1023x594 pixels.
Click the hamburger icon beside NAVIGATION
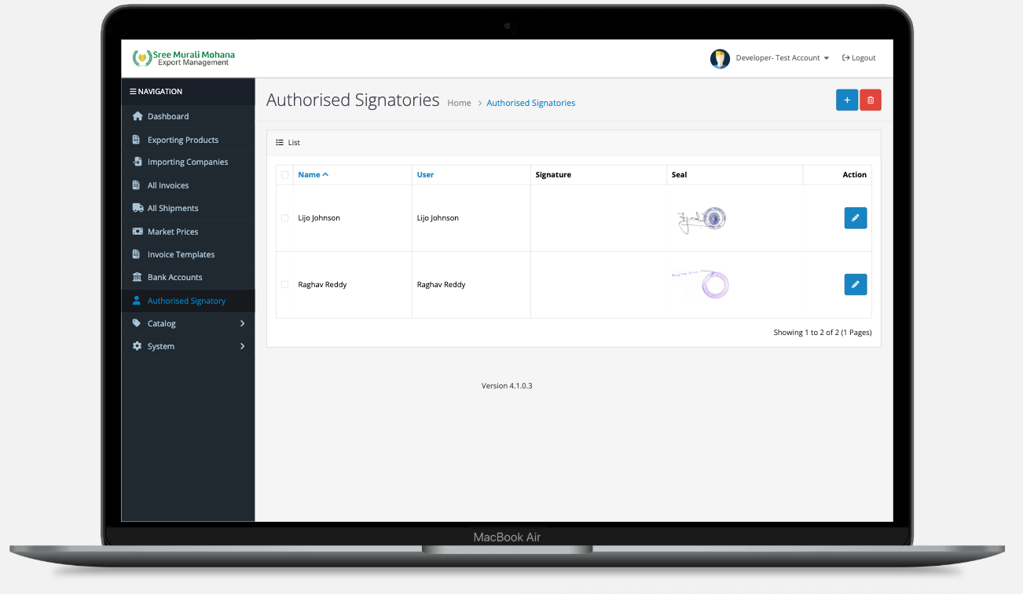click(133, 92)
